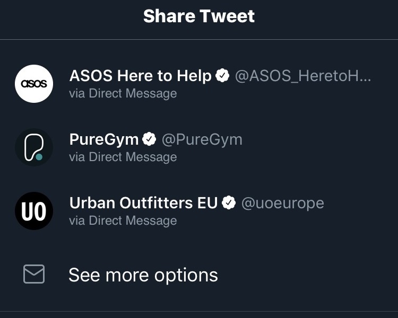Click via Direct Message under PureGym

[123, 157]
